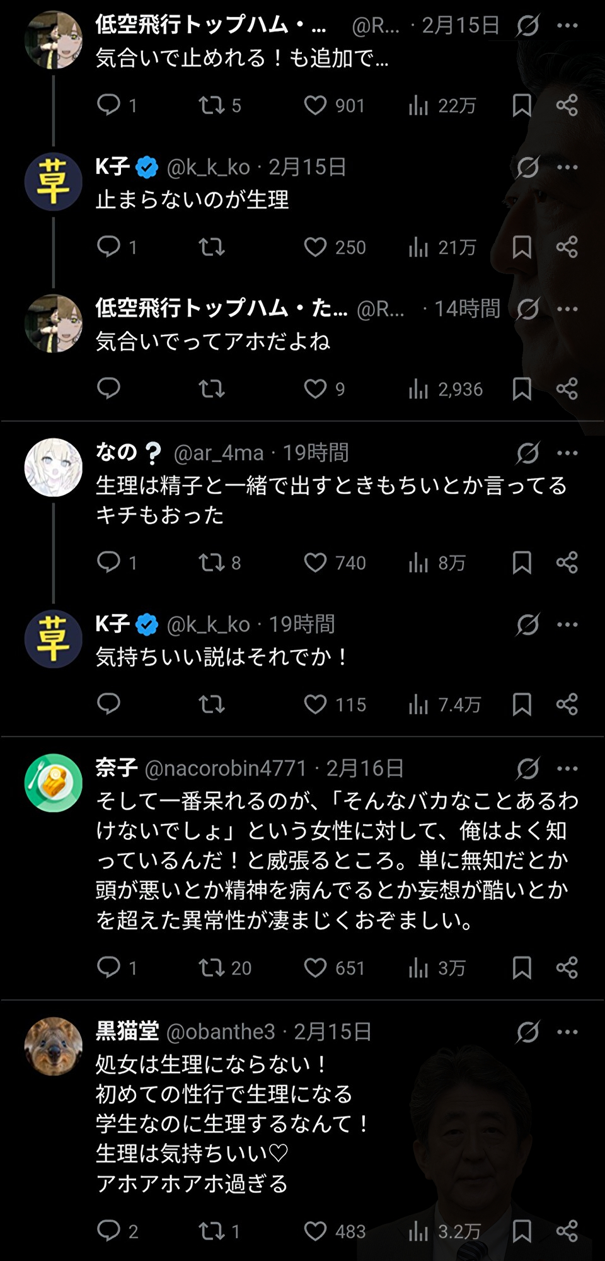The image size is (605, 1261).
Task: Open more options on 奈子's post
Action: [567, 769]
